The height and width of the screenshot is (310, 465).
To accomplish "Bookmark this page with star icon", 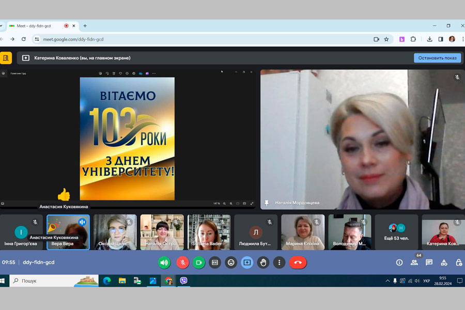I will 386,39.
